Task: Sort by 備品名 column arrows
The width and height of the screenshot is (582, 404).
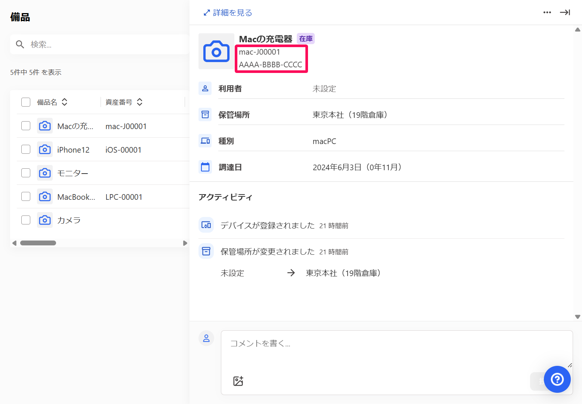Action: point(65,102)
